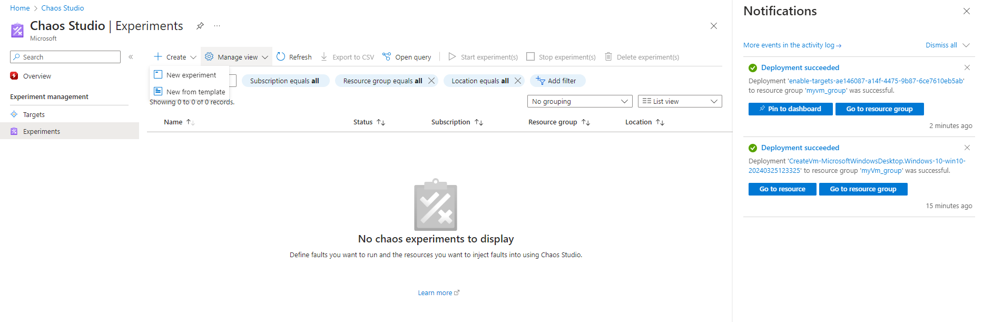983x322 pixels.
Task: Remove the Resource group filter
Action: click(431, 81)
